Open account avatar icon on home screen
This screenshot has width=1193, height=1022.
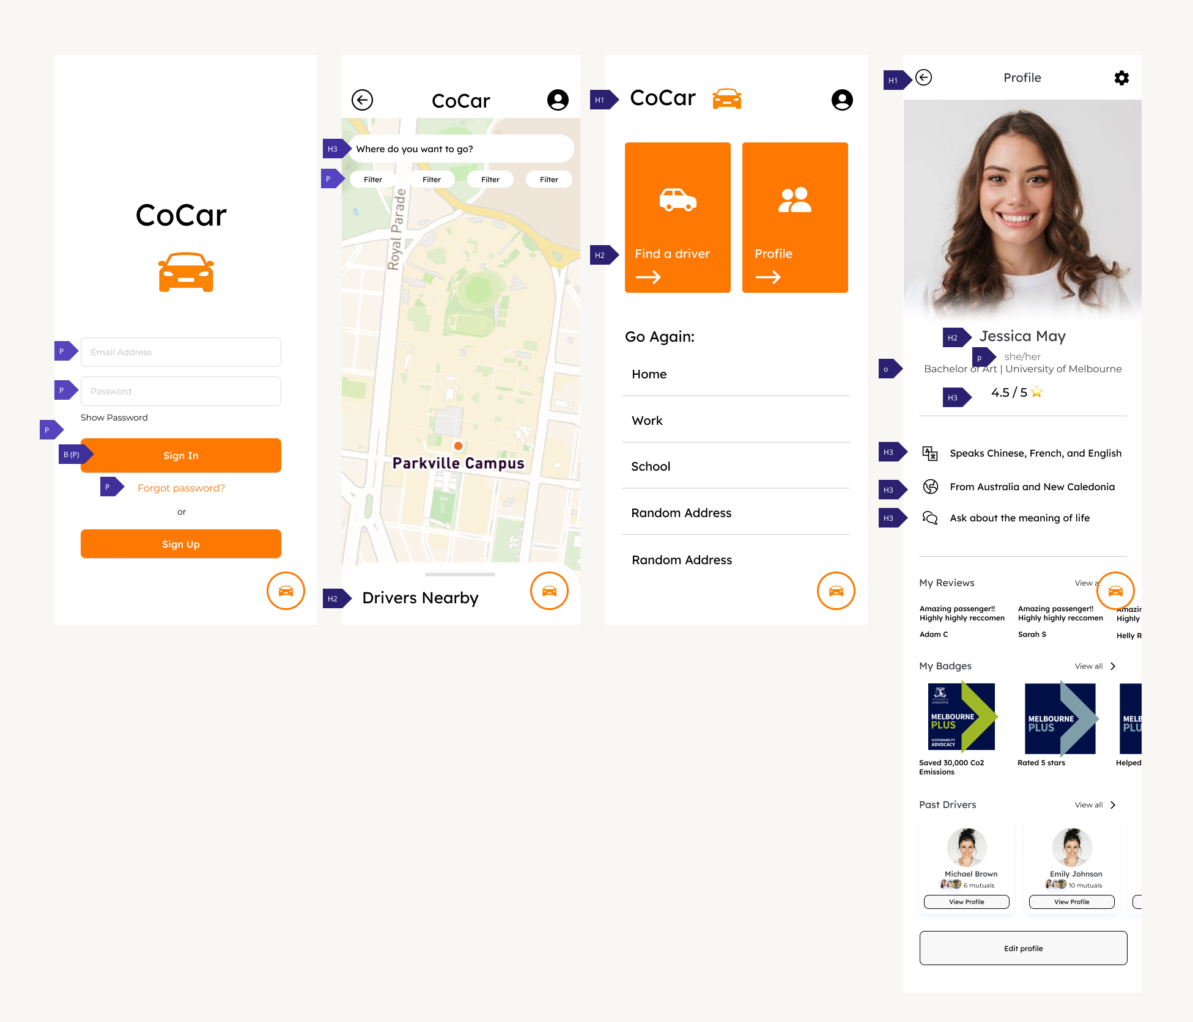(841, 100)
